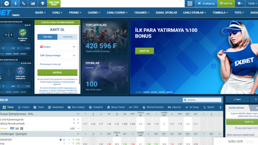Select the Futbol sport filter
The image size is (258, 145).
[x=24, y=107]
